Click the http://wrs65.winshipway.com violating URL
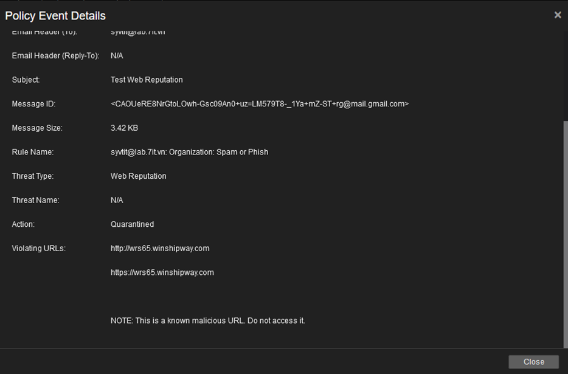Screen dimensions: 568x374 click(160, 248)
